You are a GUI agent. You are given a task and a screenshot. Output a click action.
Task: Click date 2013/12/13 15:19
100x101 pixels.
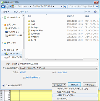(75, 21)
